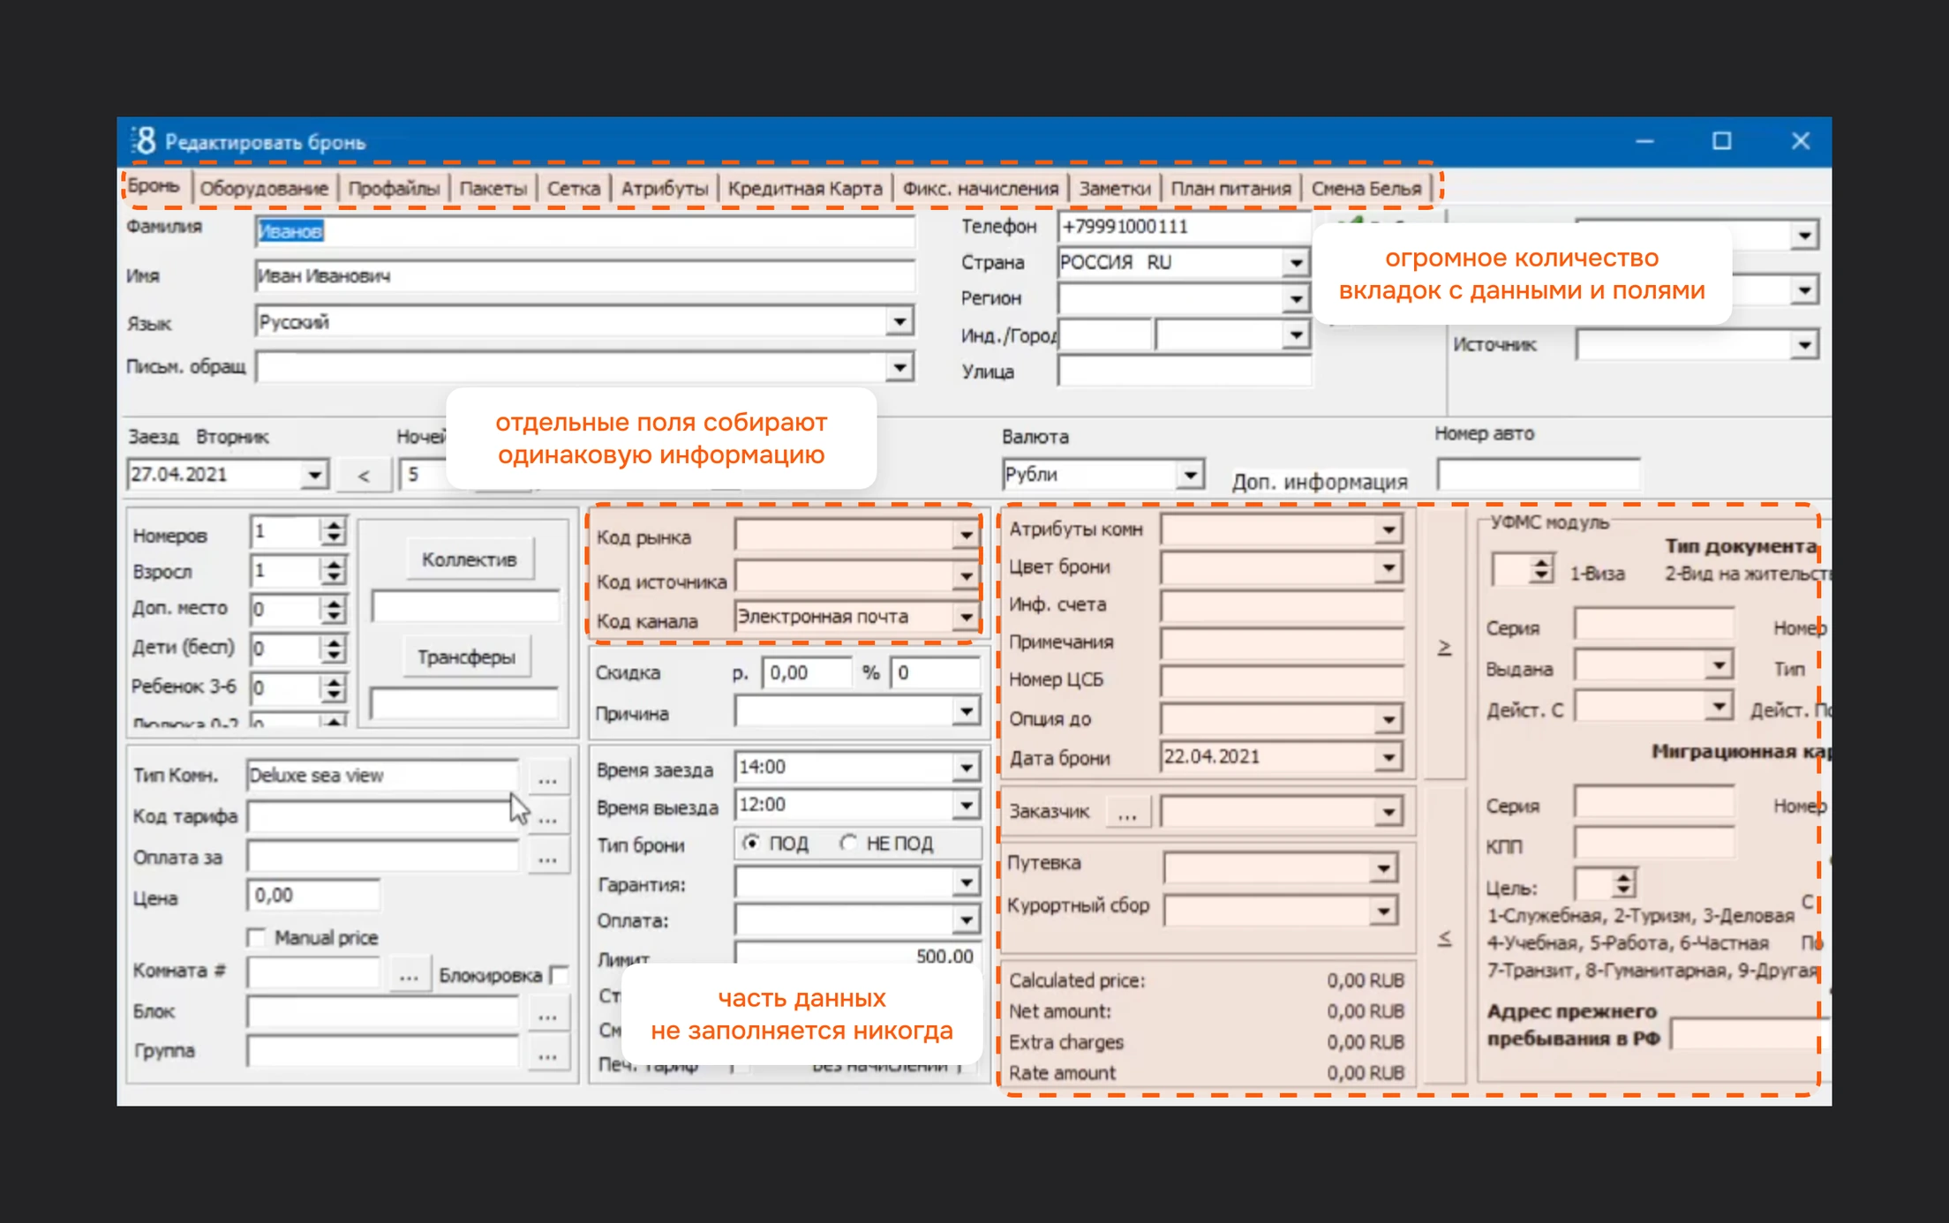This screenshot has height=1223, width=1949.
Task: Click the Трансферы button
Action: [x=466, y=657]
